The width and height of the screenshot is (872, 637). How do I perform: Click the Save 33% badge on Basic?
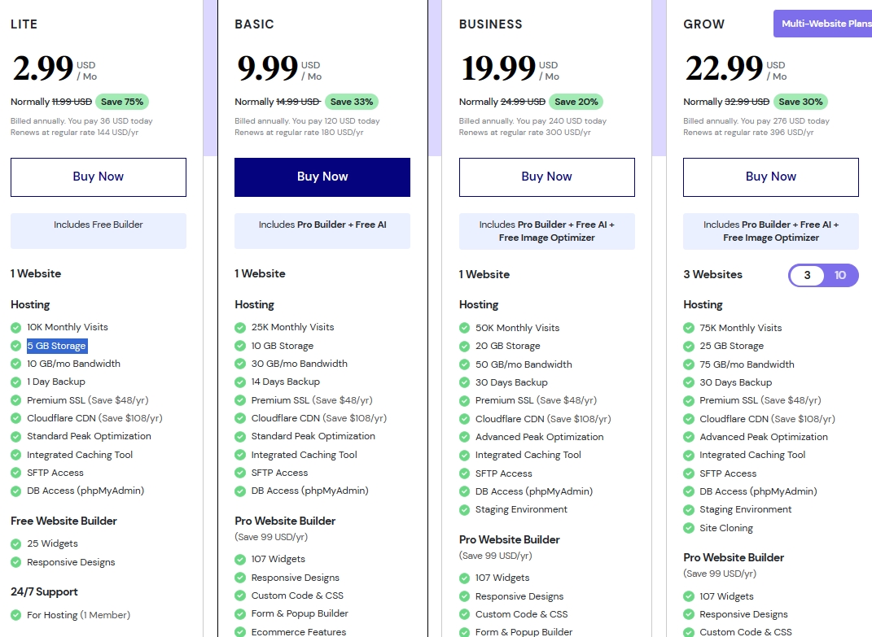point(352,102)
